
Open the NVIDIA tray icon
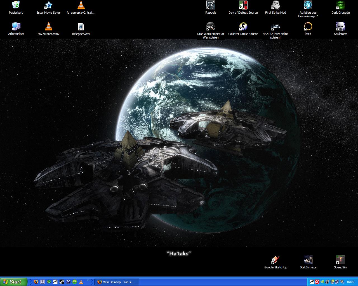[322, 282]
